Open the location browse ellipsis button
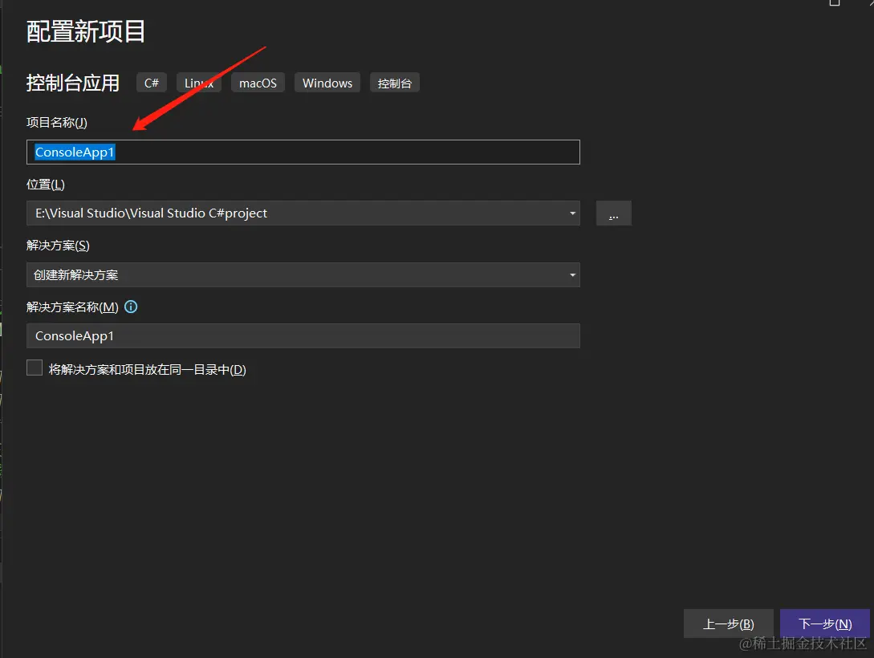This screenshot has height=658, width=874. pos(613,213)
